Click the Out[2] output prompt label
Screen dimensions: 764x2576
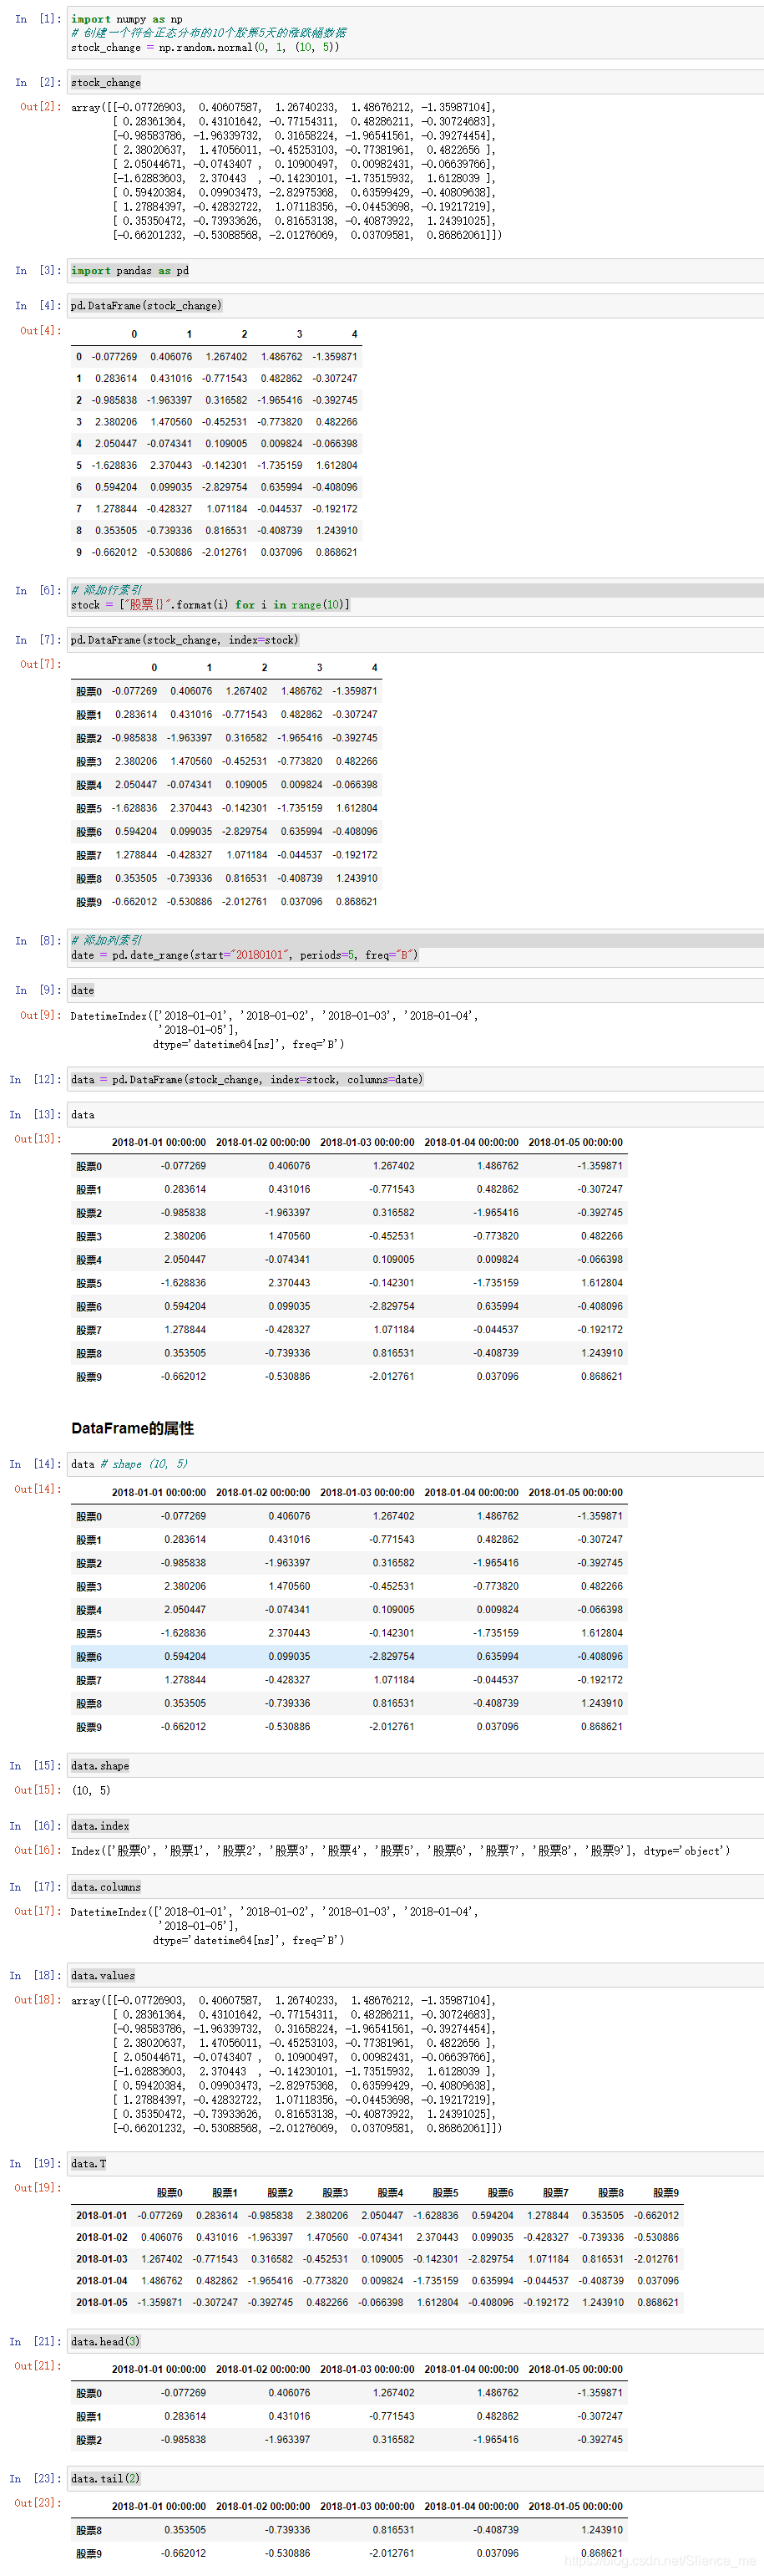point(40,106)
